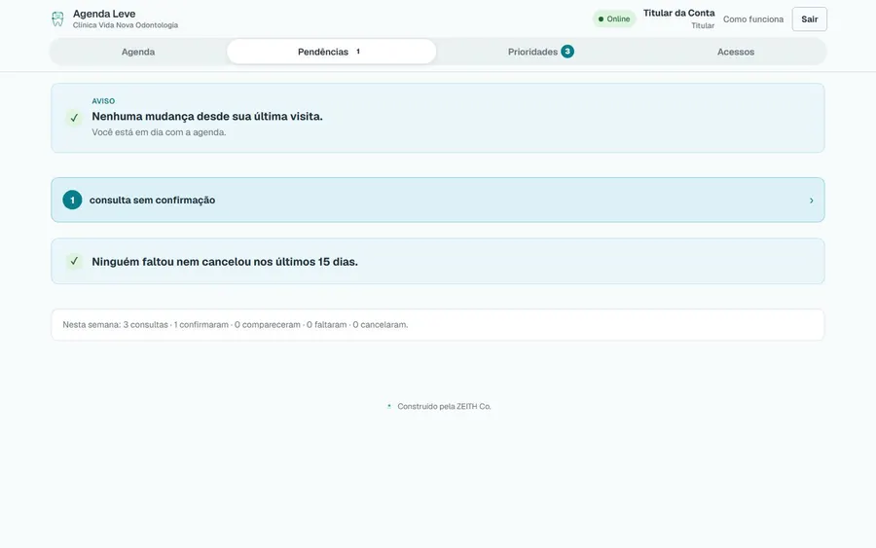Expand the chevron on 'consulta sem confirmação' row
Image resolution: width=876 pixels, height=548 pixels.
[811, 201]
